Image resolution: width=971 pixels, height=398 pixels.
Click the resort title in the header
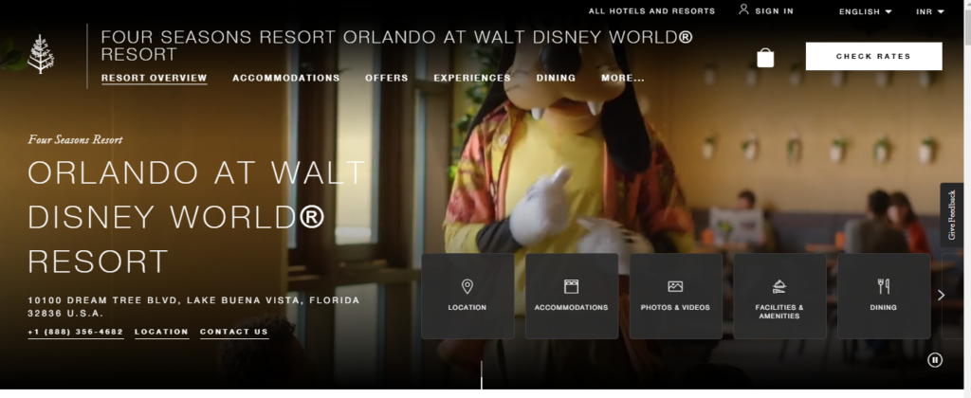click(396, 45)
